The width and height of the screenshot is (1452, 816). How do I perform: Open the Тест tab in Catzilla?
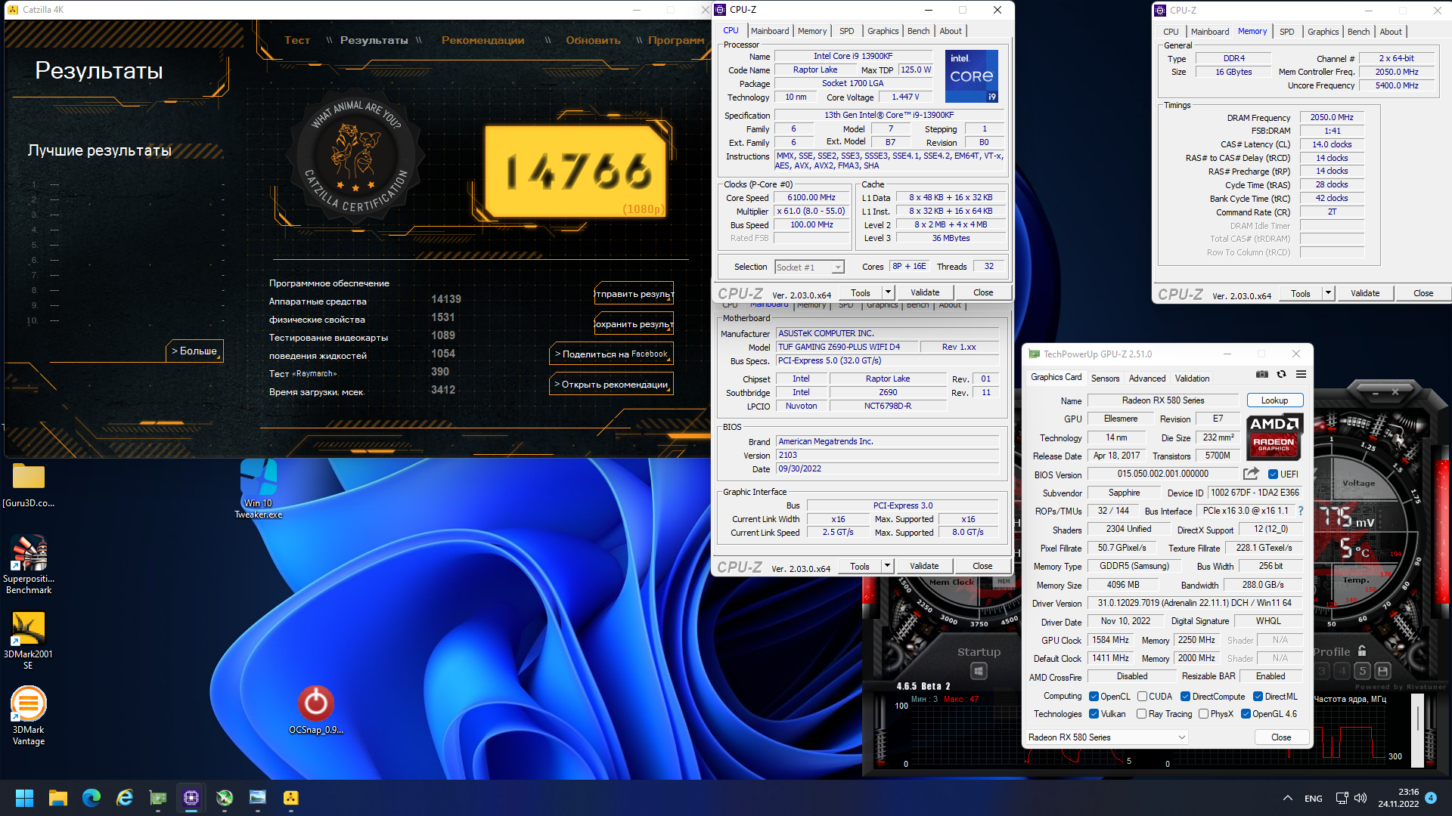click(x=297, y=40)
